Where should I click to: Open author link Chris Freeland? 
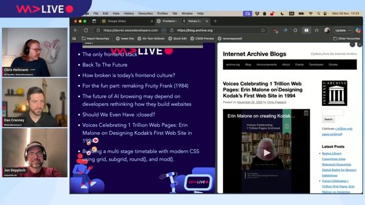[277, 102]
